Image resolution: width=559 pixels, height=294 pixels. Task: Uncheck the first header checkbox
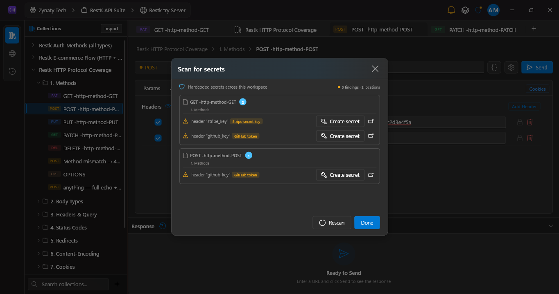click(x=158, y=122)
